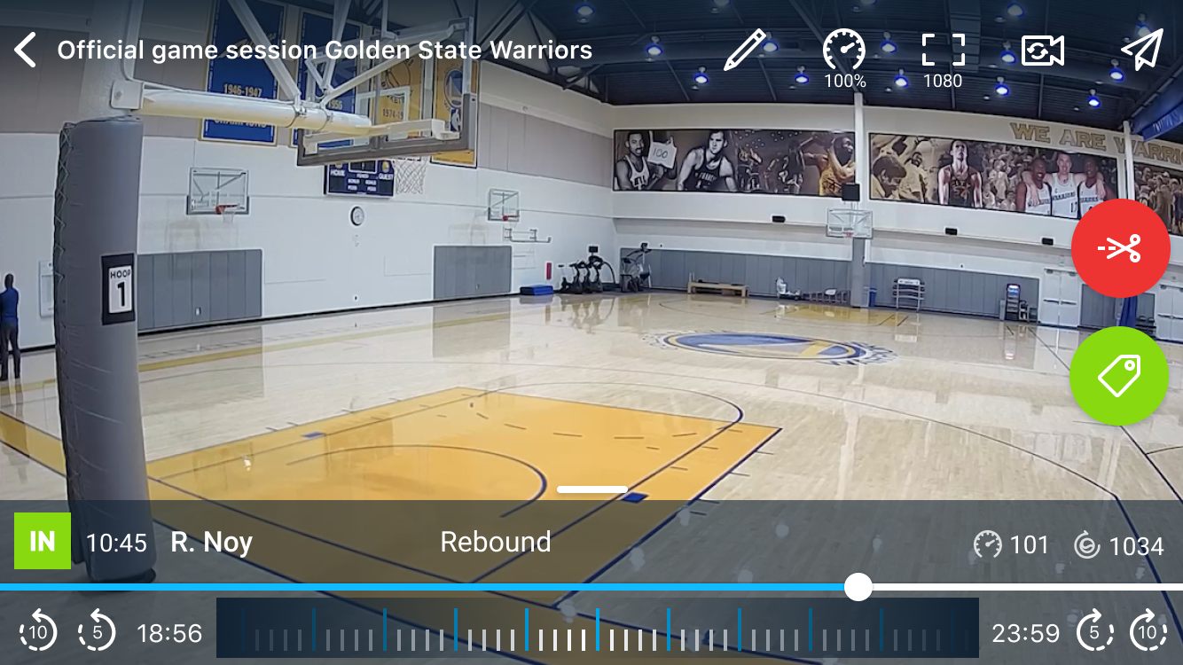
Task: Skip forward 10 seconds
Action: tap(1150, 632)
